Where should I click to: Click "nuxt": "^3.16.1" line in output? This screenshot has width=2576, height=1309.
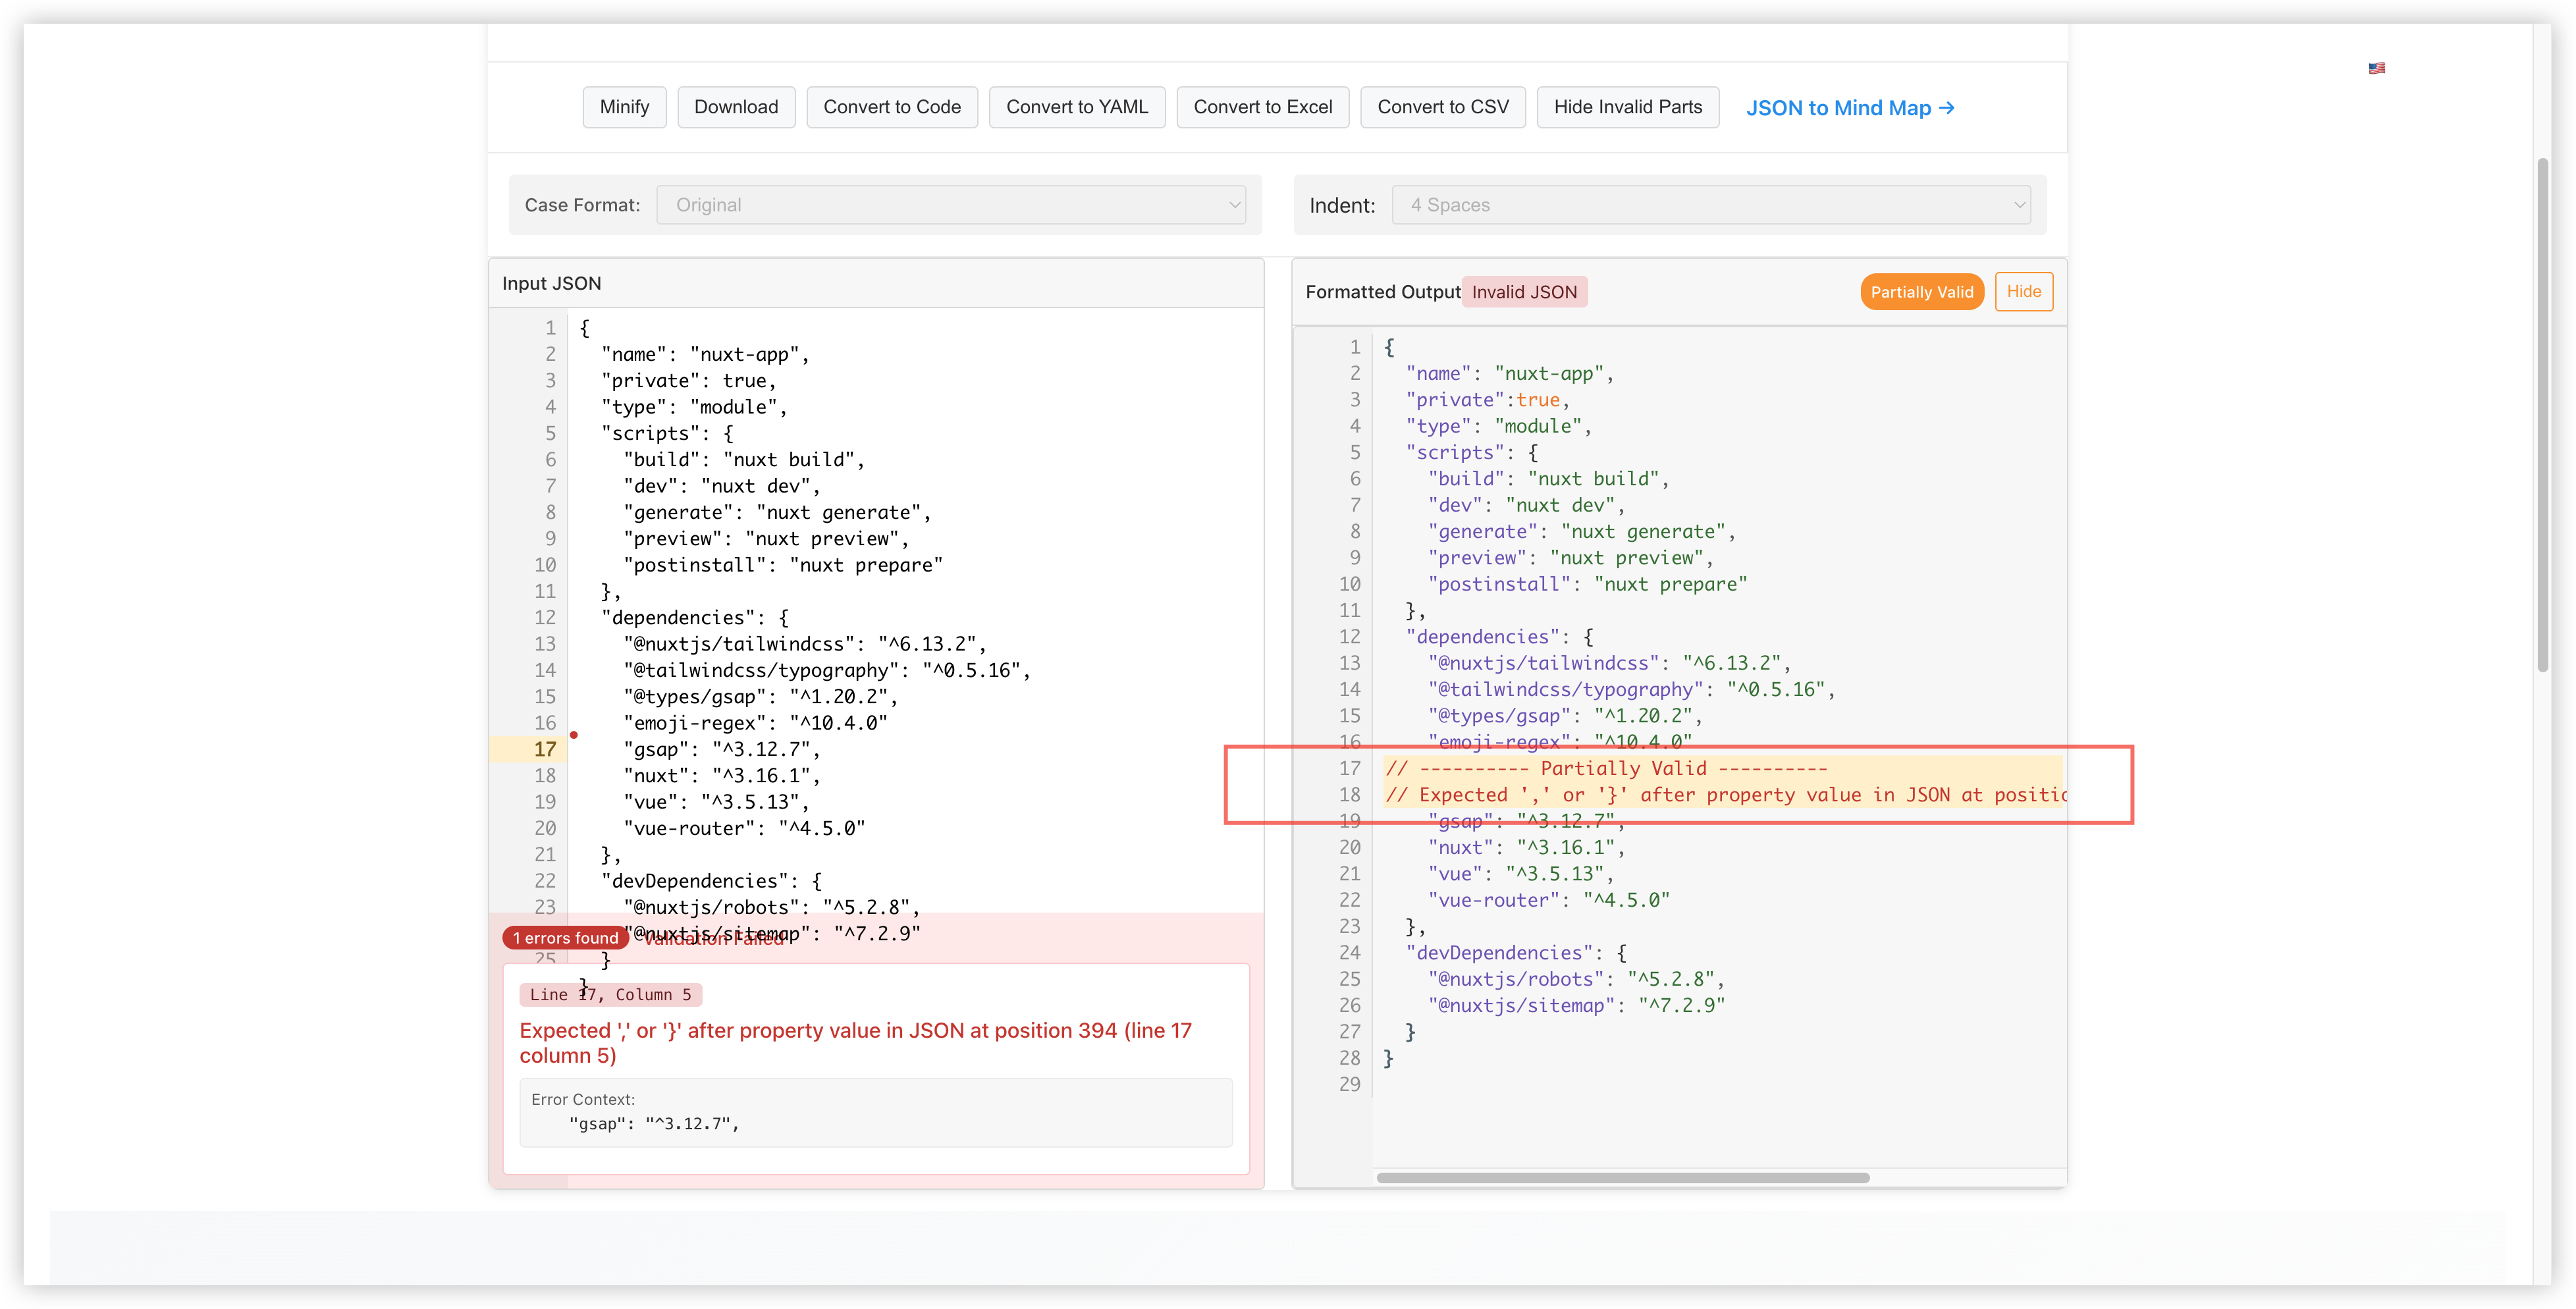(1527, 847)
